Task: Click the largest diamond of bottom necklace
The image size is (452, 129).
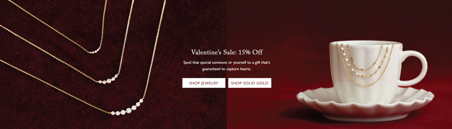Action: 129,110
